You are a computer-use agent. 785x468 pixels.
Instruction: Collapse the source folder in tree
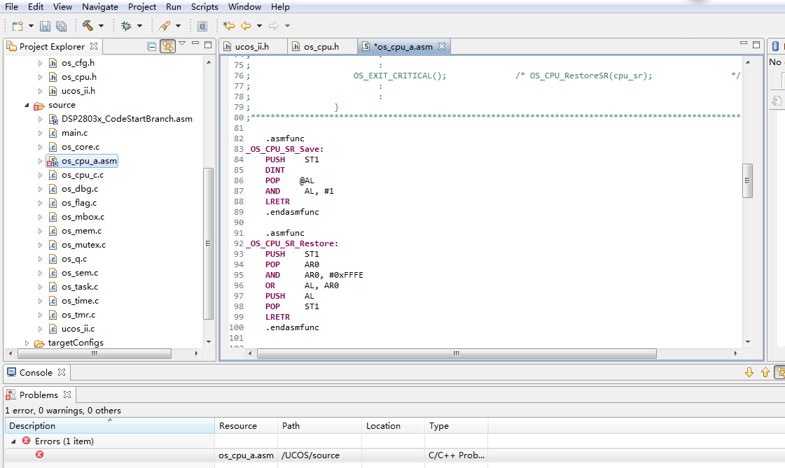[x=27, y=105]
